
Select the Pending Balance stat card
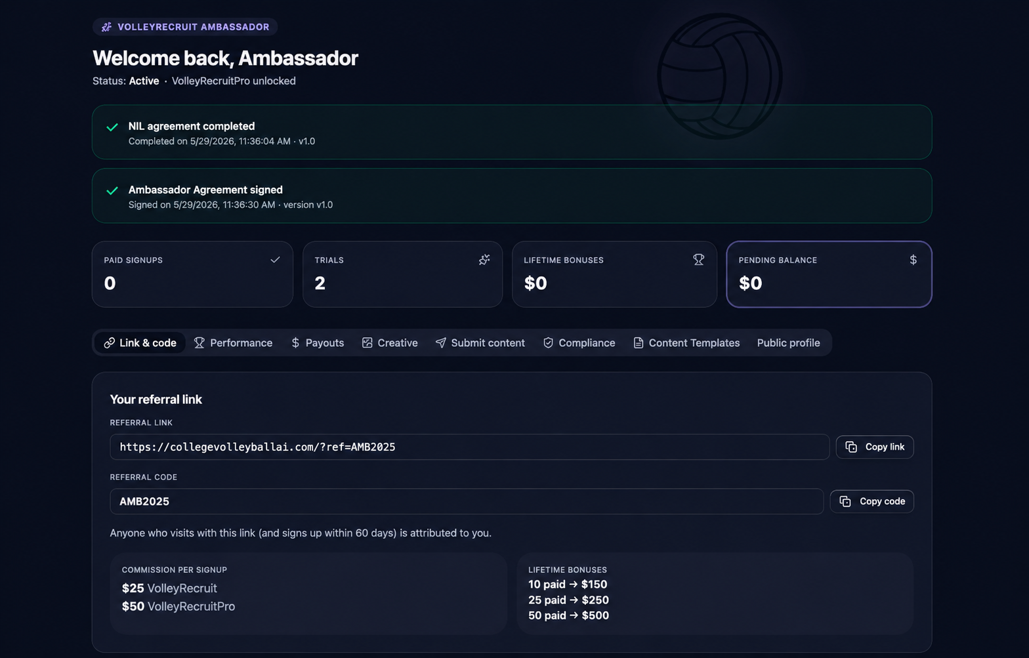click(x=829, y=274)
